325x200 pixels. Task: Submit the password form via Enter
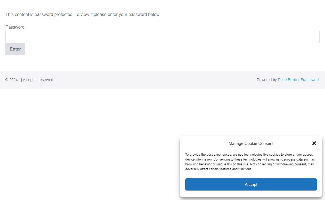pos(15,49)
